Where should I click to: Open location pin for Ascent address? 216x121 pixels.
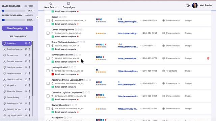coord(52,21)
